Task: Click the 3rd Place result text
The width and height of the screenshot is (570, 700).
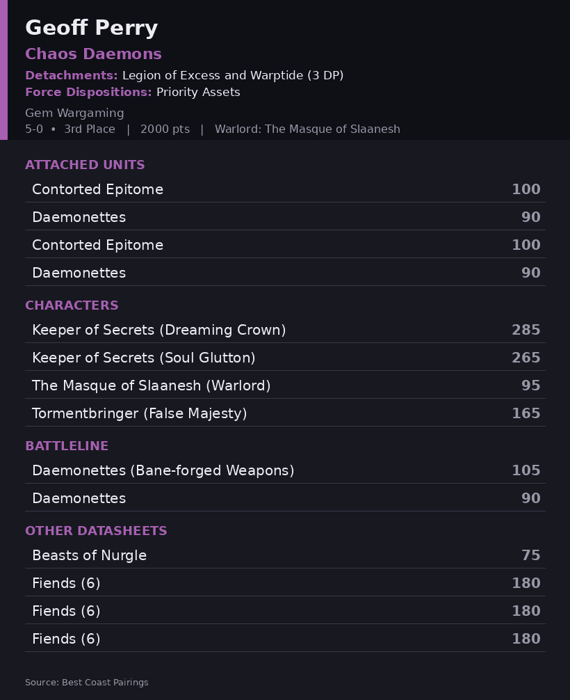Action: click(x=90, y=129)
